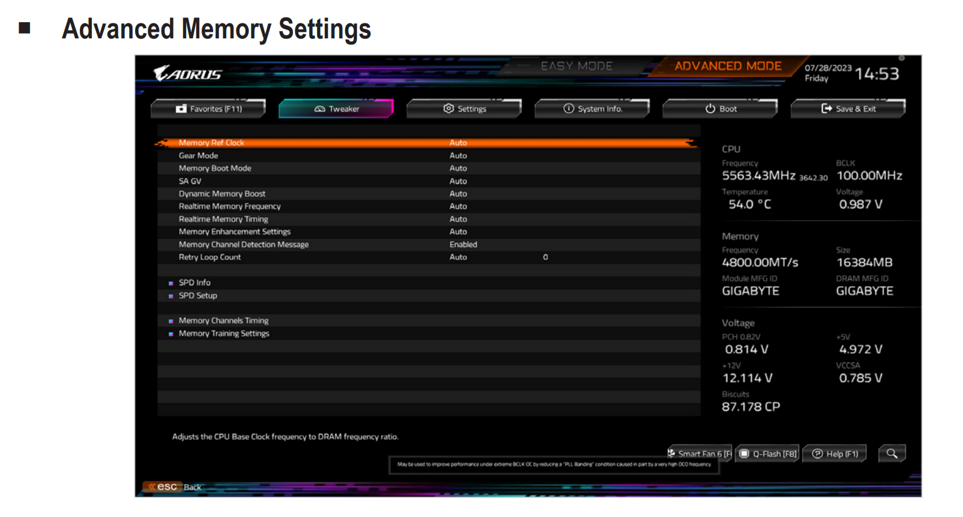Viewport: 963px width, 517px height.
Task: Click the Tweaker tab gauge icon
Action: (x=319, y=109)
